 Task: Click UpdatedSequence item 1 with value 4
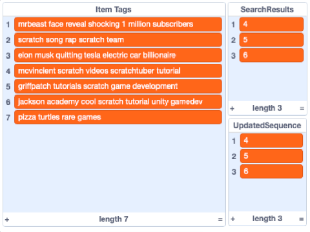point(271,140)
